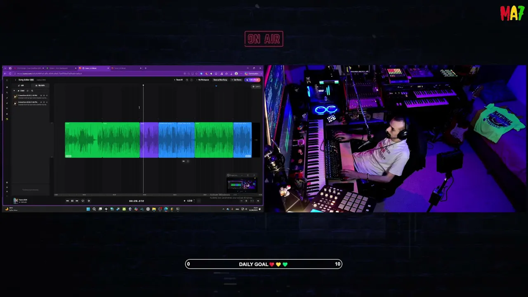
Task: Open the kebab menu below the waveform clips
Action: point(188,161)
